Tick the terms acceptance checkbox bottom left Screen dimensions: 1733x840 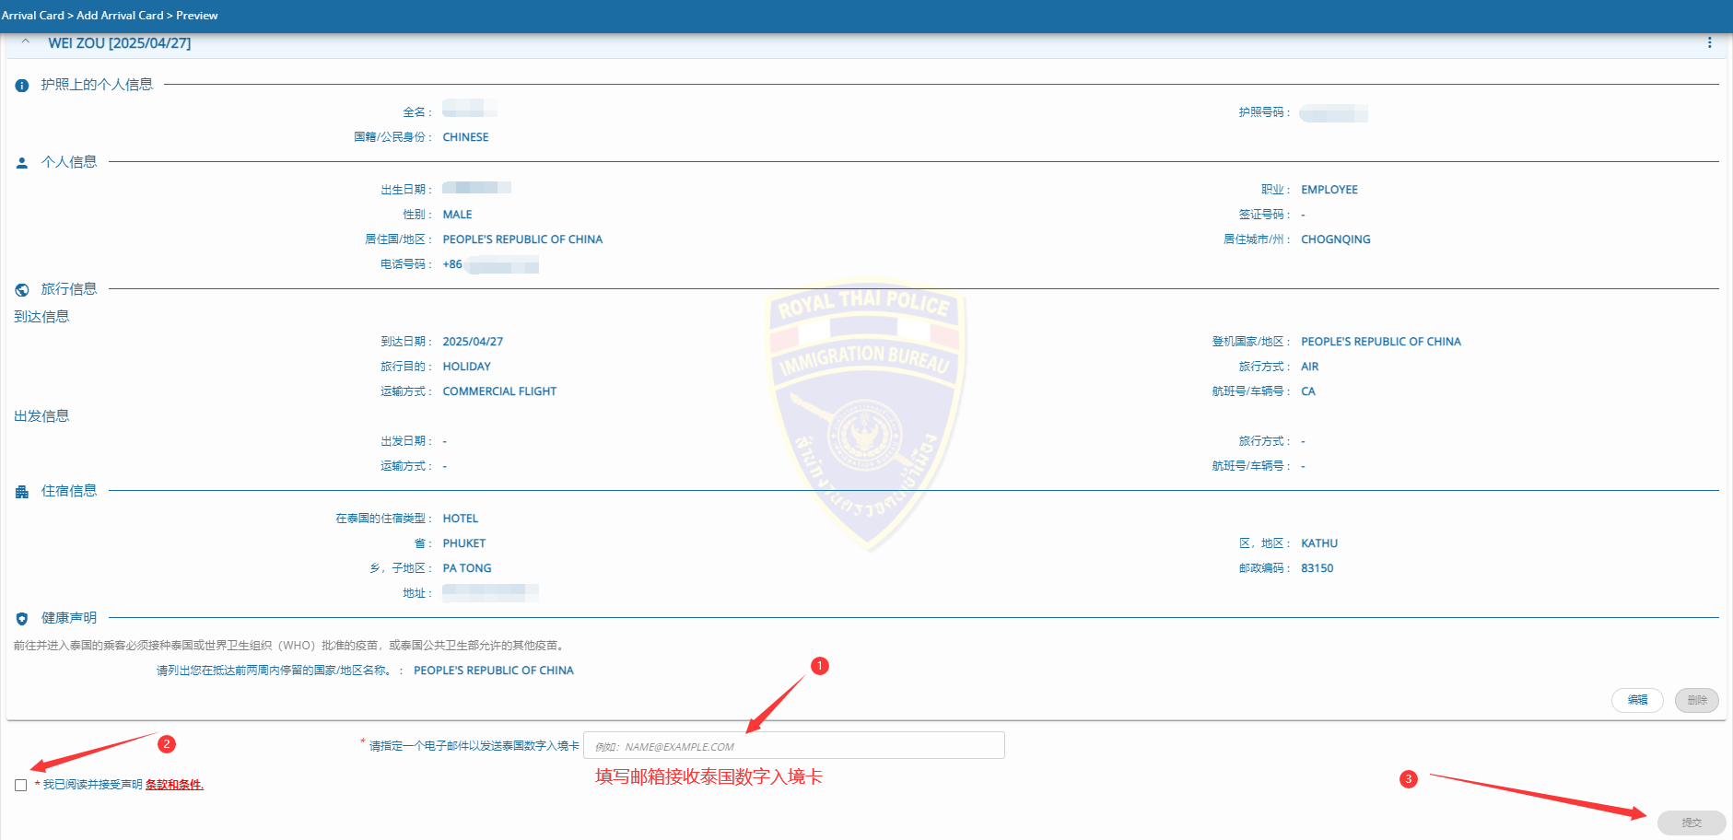(x=20, y=784)
